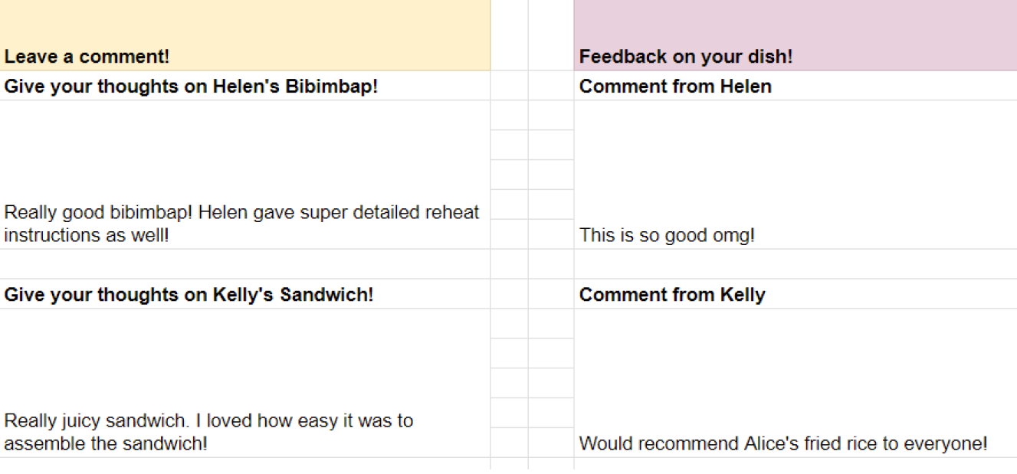Image resolution: width=1017 pixels, height=474 pixels.
Task: Select the 'This is so good omg!' cell
Action: (x=795, y=175)
